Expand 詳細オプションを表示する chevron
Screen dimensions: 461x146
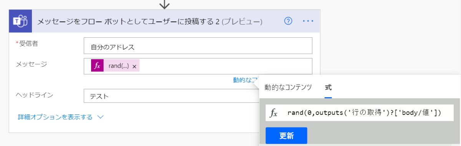coord(101,117)
